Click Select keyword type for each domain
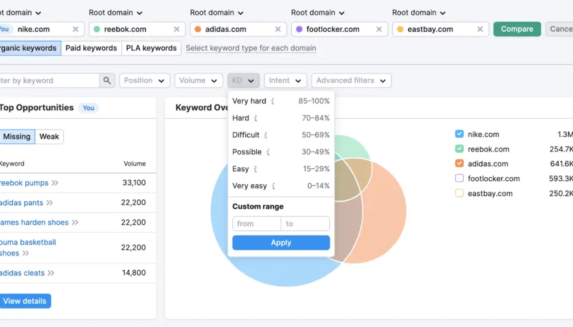Viewport: 573px width, 327px height. [251, 48]
